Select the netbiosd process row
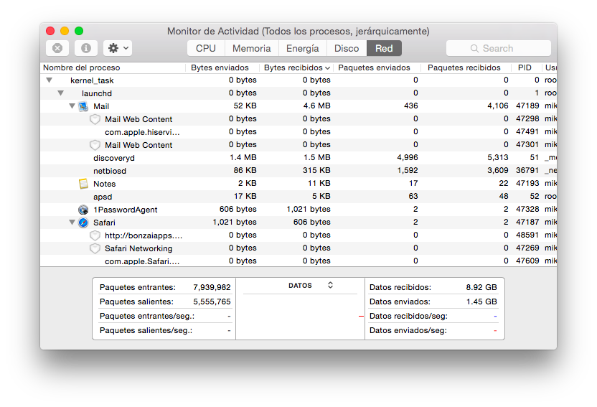The width and height of the screenshot is (597, 407). click(298, 171)
